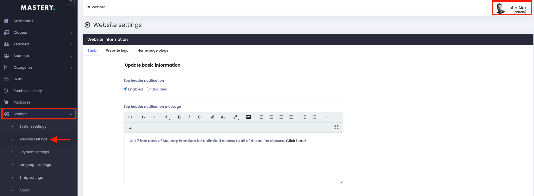Select Enabled for top header notification
The width and height of the screenshot is (534, 196).
[125, 89]
